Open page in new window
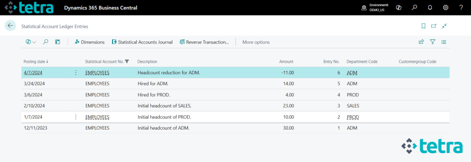Image resolution: width=471 pixels, height=162 pixels. point(433,26)
